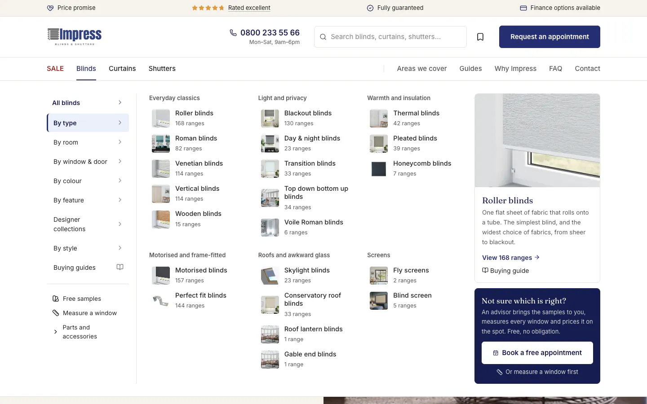647x404 pixels.
Task: Click the Impress Blinds & Shutters logo
Action: pyautogui.click(x=75, y=36)
